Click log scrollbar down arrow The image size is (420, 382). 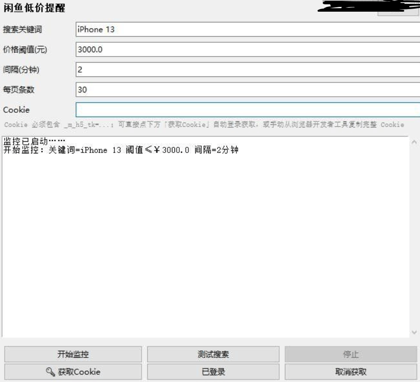[414, 332]
